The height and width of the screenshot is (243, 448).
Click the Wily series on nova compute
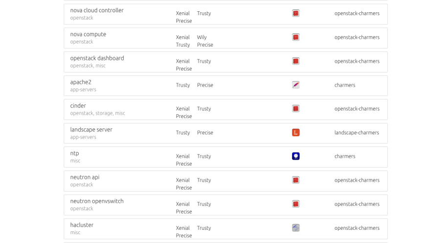pyautogui.click(x=202, y=37)
